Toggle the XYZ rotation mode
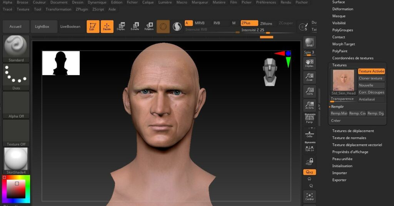The image size is (394, 206). point(309,172)
